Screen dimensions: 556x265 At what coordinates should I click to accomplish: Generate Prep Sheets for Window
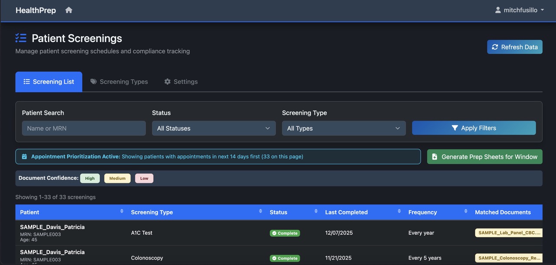(484, 157)
